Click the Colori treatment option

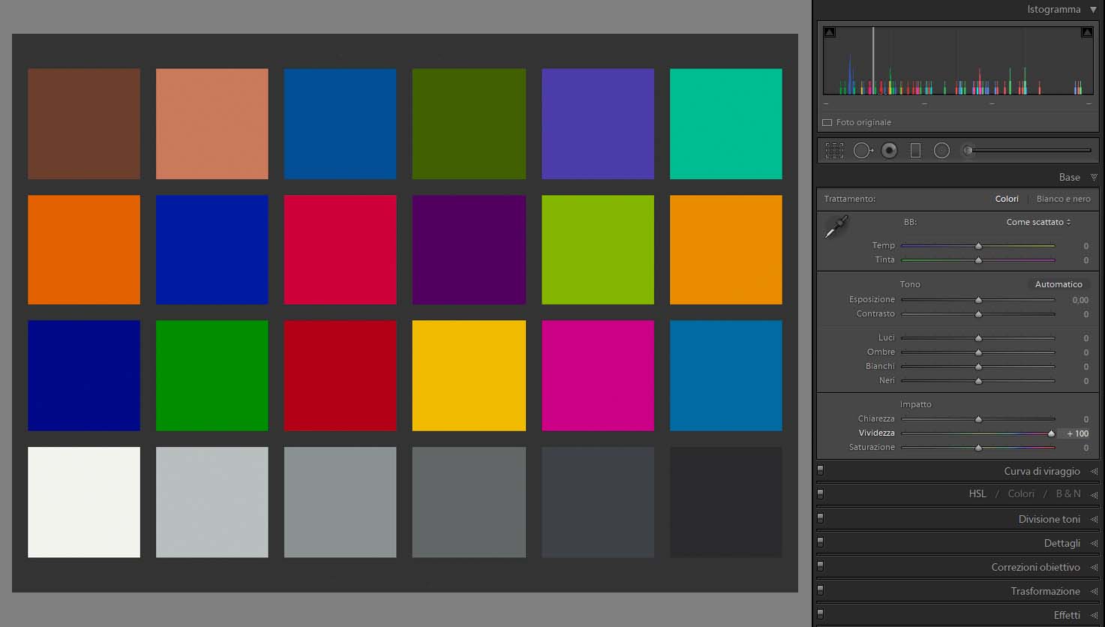point(1007,199)
